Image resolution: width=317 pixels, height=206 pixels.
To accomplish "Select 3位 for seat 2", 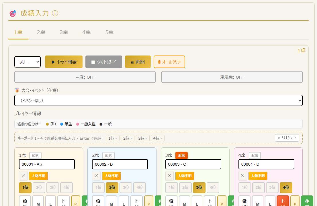I will [126, 188].
